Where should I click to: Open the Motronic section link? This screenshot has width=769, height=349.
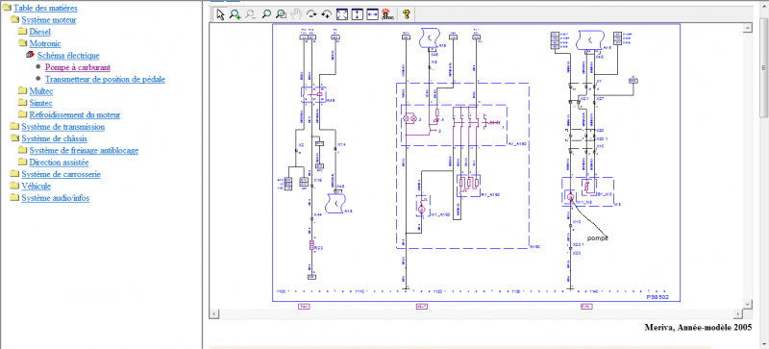tap(45, 43)
